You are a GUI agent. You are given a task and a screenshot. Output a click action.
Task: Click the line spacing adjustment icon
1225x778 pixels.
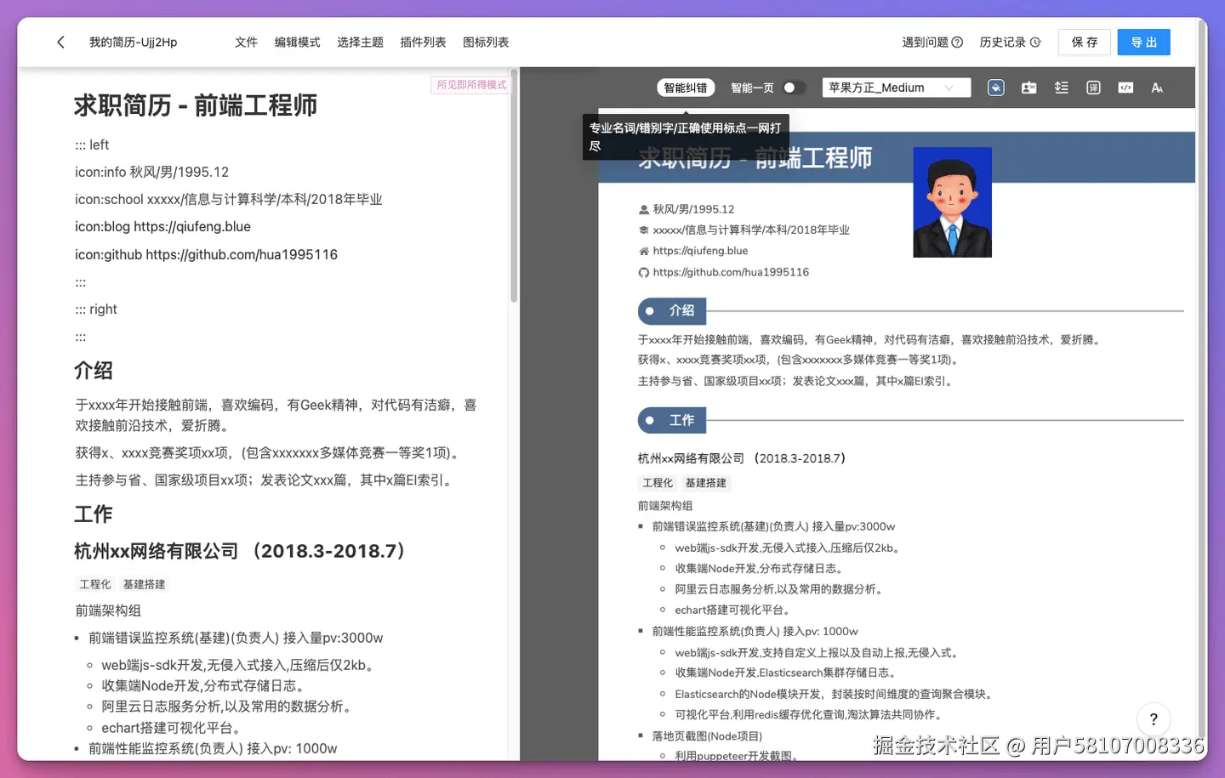tap(1061, 87)
